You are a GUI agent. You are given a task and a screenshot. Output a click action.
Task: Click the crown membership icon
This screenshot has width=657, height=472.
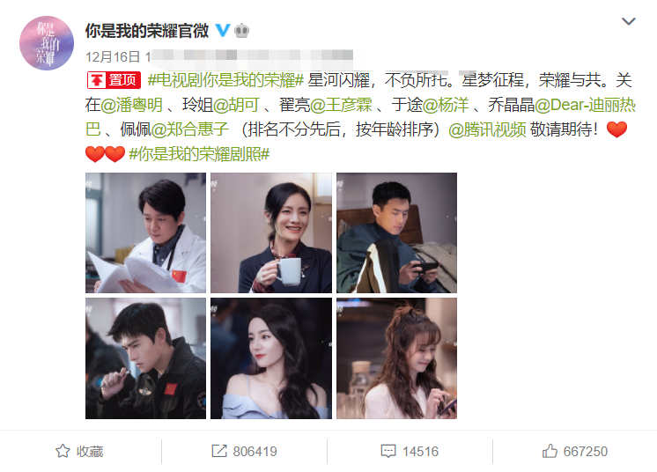click(x=242, y=31)
